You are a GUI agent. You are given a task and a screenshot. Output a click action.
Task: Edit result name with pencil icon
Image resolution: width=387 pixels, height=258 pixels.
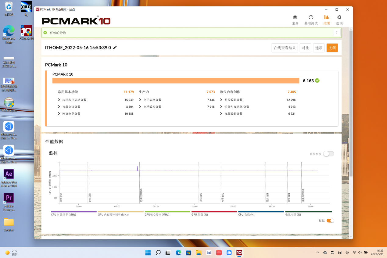click(115, 48)
